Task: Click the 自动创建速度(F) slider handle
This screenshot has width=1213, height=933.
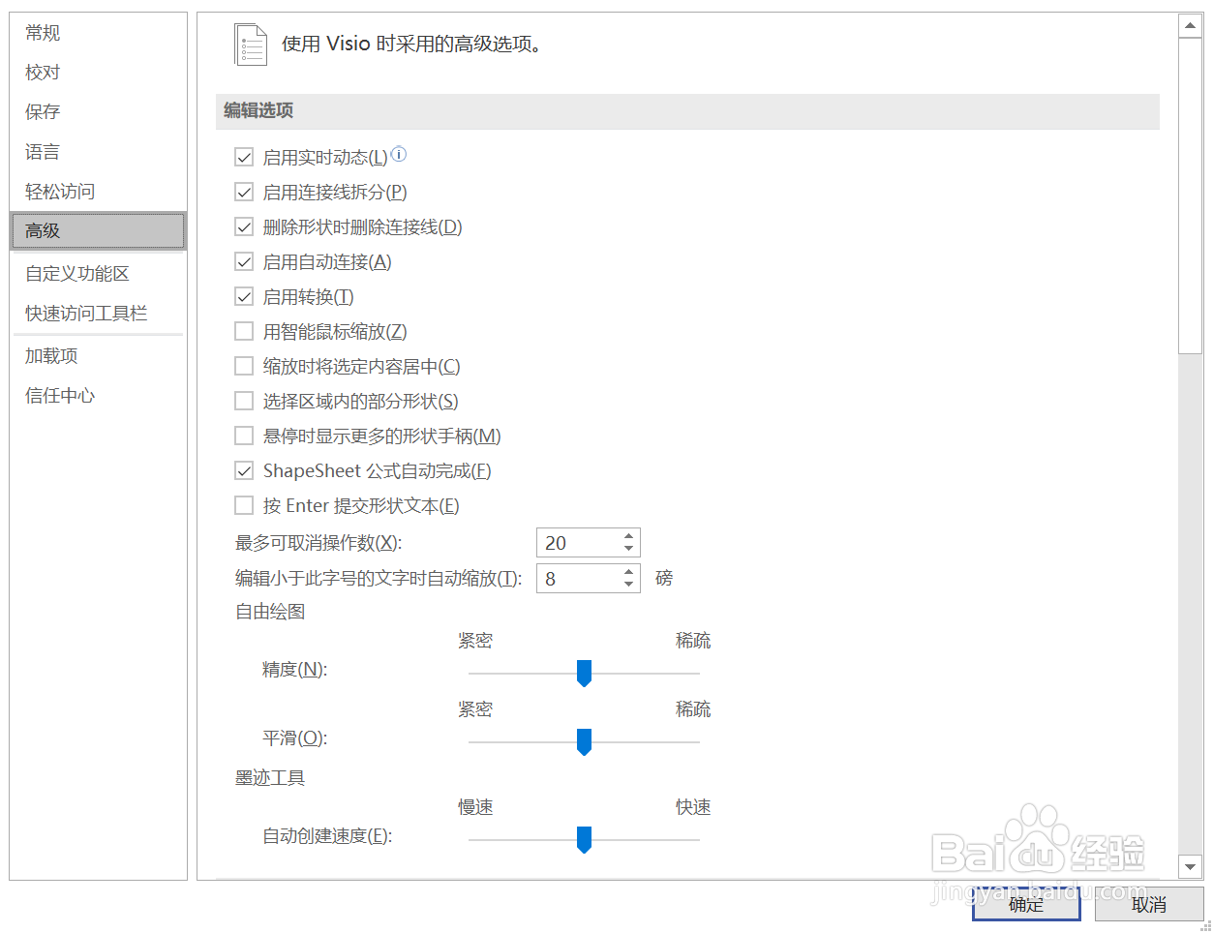Action: tap(584, 840)
